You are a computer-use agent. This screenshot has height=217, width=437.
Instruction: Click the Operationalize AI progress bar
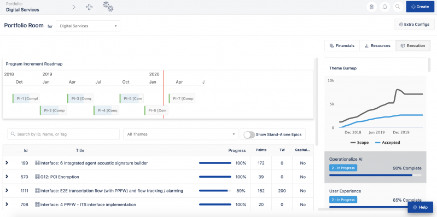[x=375, y=175]
